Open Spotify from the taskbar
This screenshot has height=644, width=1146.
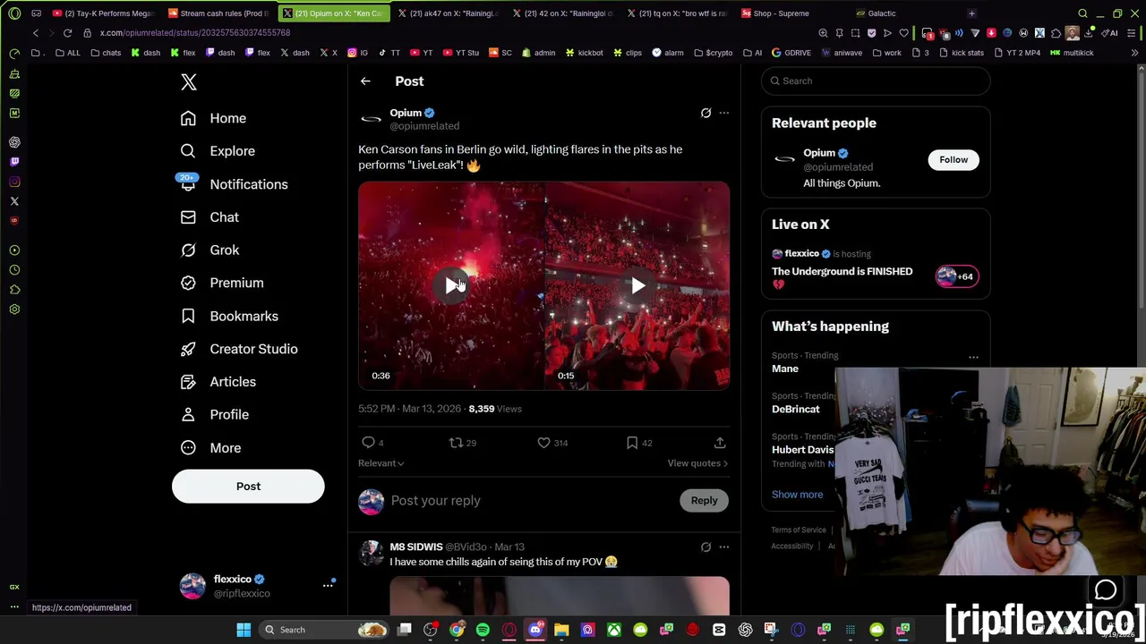[x=483, y=630]
